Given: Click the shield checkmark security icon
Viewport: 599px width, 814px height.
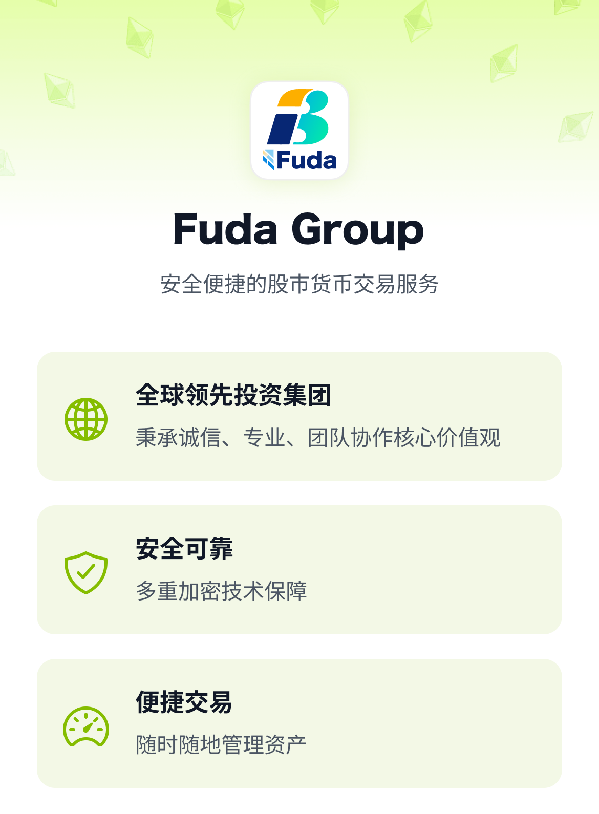Looking at the screenshot, I should 86,572.
